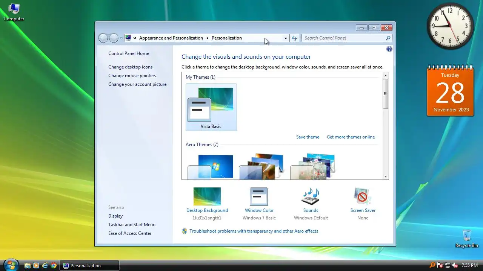Launch Windows Media Player from taskbar
The height and width of the screenshot is (271, 483).
pyautogui.click(x=36, y=265)
